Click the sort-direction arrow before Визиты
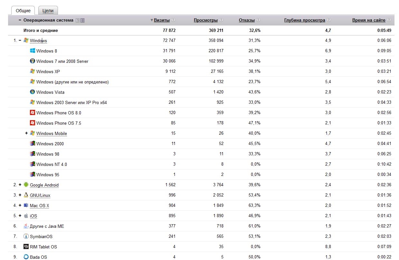 152,20
